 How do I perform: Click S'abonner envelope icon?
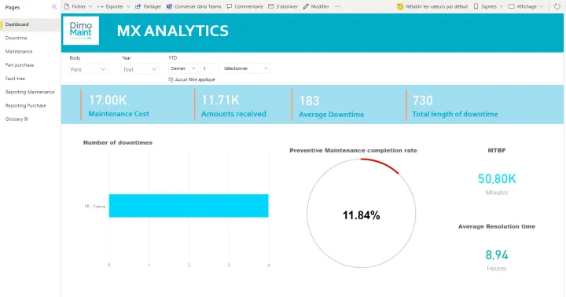[270, 6]
